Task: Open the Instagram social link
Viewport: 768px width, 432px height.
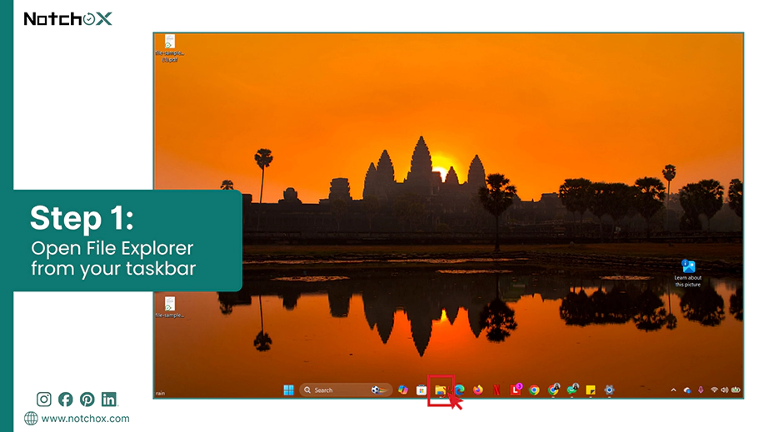Action: (x=44, y=400)
